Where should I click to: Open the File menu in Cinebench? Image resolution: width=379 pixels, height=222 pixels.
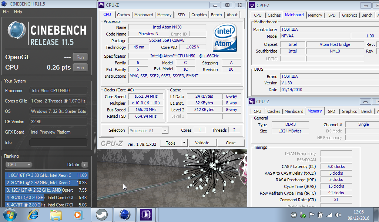coord(6,11)
